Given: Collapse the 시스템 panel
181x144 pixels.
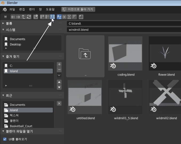Looking at the screenshot, I should pyautogui.click(x=3, y=30).
